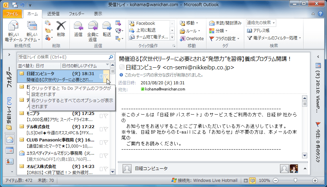327x187 pixels.
Task: Click the 受信トレイ の検索 search field
Action: point(63,57)
